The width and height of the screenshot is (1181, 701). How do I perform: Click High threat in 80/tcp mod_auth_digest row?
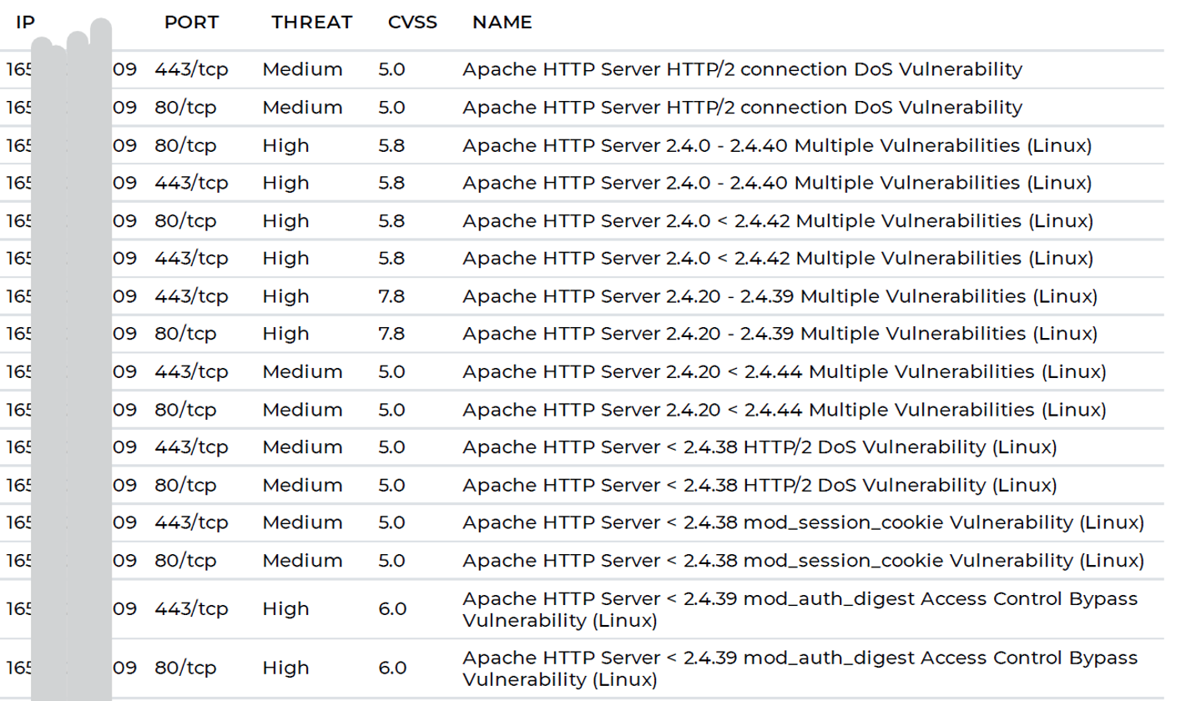point(286,668)
